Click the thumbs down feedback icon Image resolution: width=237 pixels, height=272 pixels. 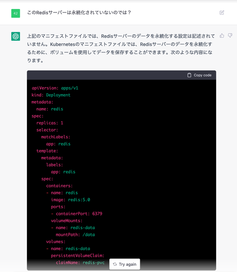[230, 36]
